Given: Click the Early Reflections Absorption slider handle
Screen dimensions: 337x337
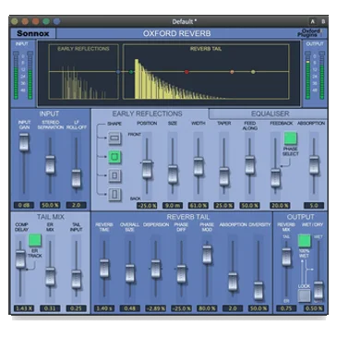Looking at the screenshot, I should (x=314, y=165).
